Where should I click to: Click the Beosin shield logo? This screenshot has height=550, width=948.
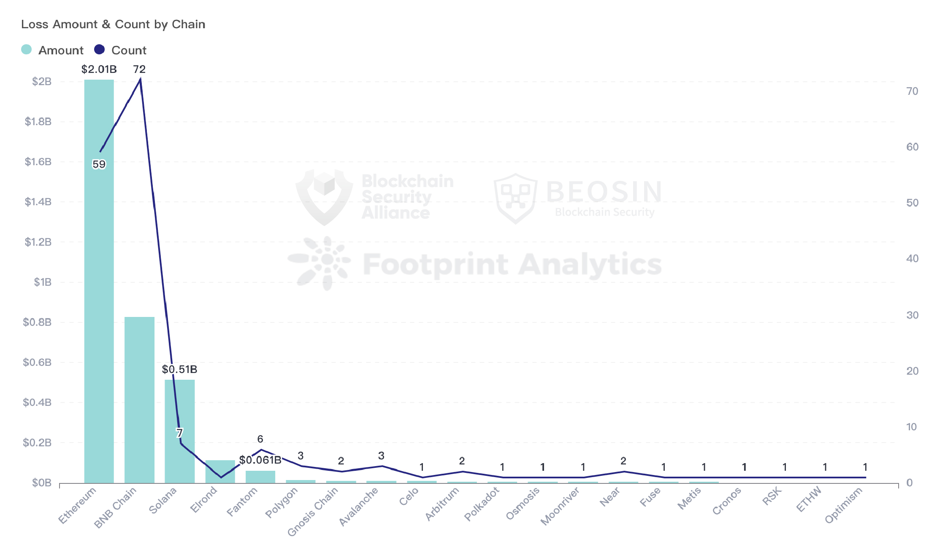coord(515,198)
